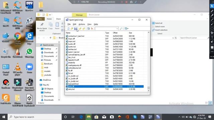The image size is (214, 120).
Task: Open the youtube folder in Explorer sidebar
Action: pyautogui.click(x=46, y=75)
